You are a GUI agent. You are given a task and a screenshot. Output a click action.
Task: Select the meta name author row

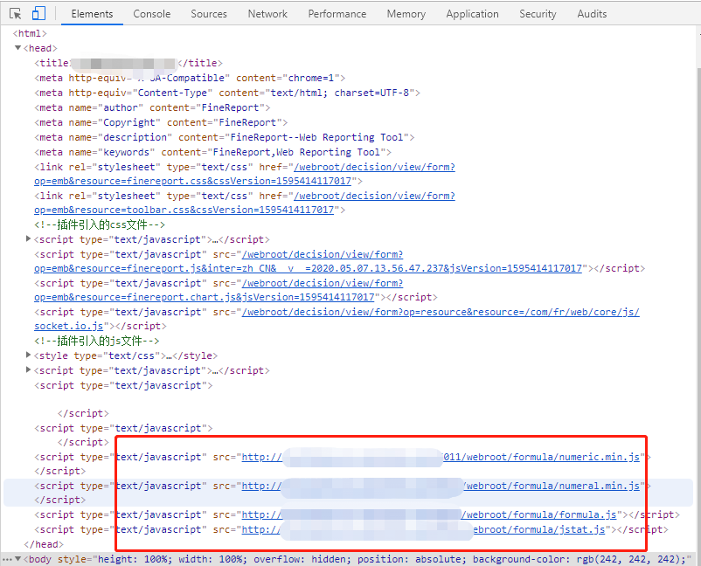[152, 107]
